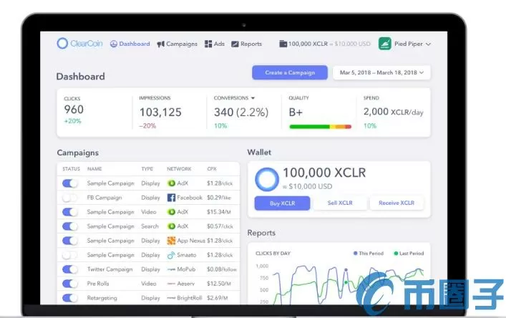
Task: Click the ClearCoin logo icon
Action: click(62, 44)
